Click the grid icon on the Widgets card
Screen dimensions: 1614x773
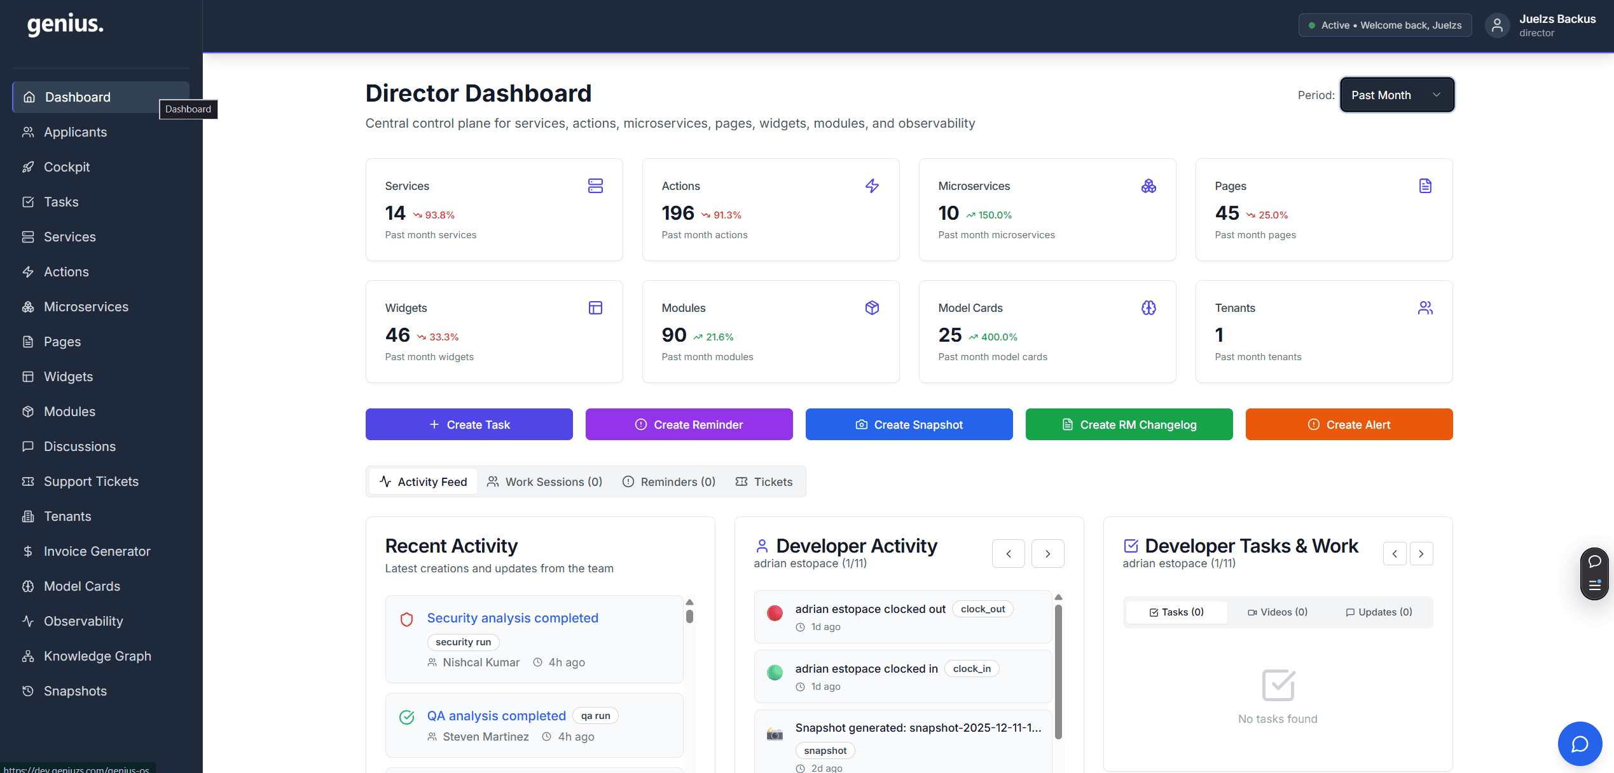pyautogui.click(x=595, y=307)
